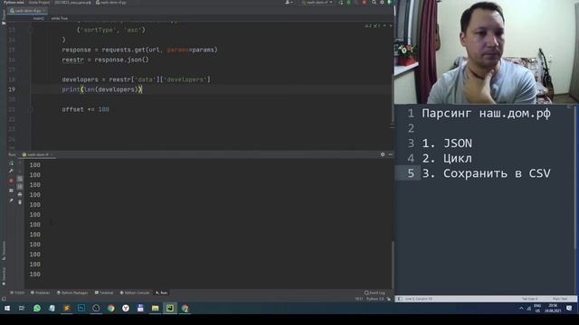The height and width of the screenshot is (325, 579).
Task: Click '2. Цикл' line in notes editor
Action: (x=447, y=159)
